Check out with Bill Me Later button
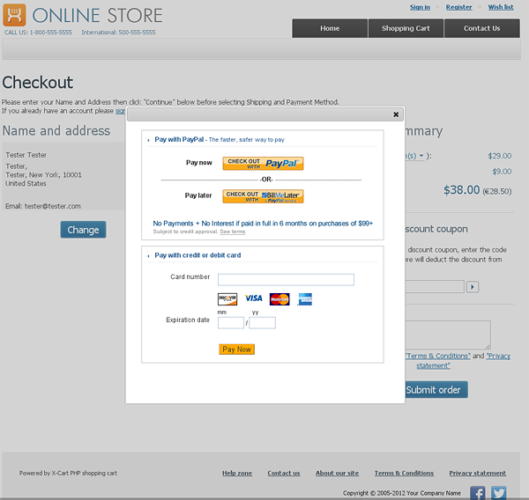Viewport: 529px width, 500px height. click(x=263, y=196)
